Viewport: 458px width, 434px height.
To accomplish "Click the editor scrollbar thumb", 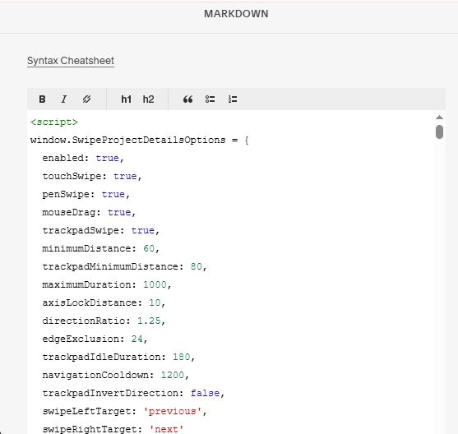I will (439, 132).
